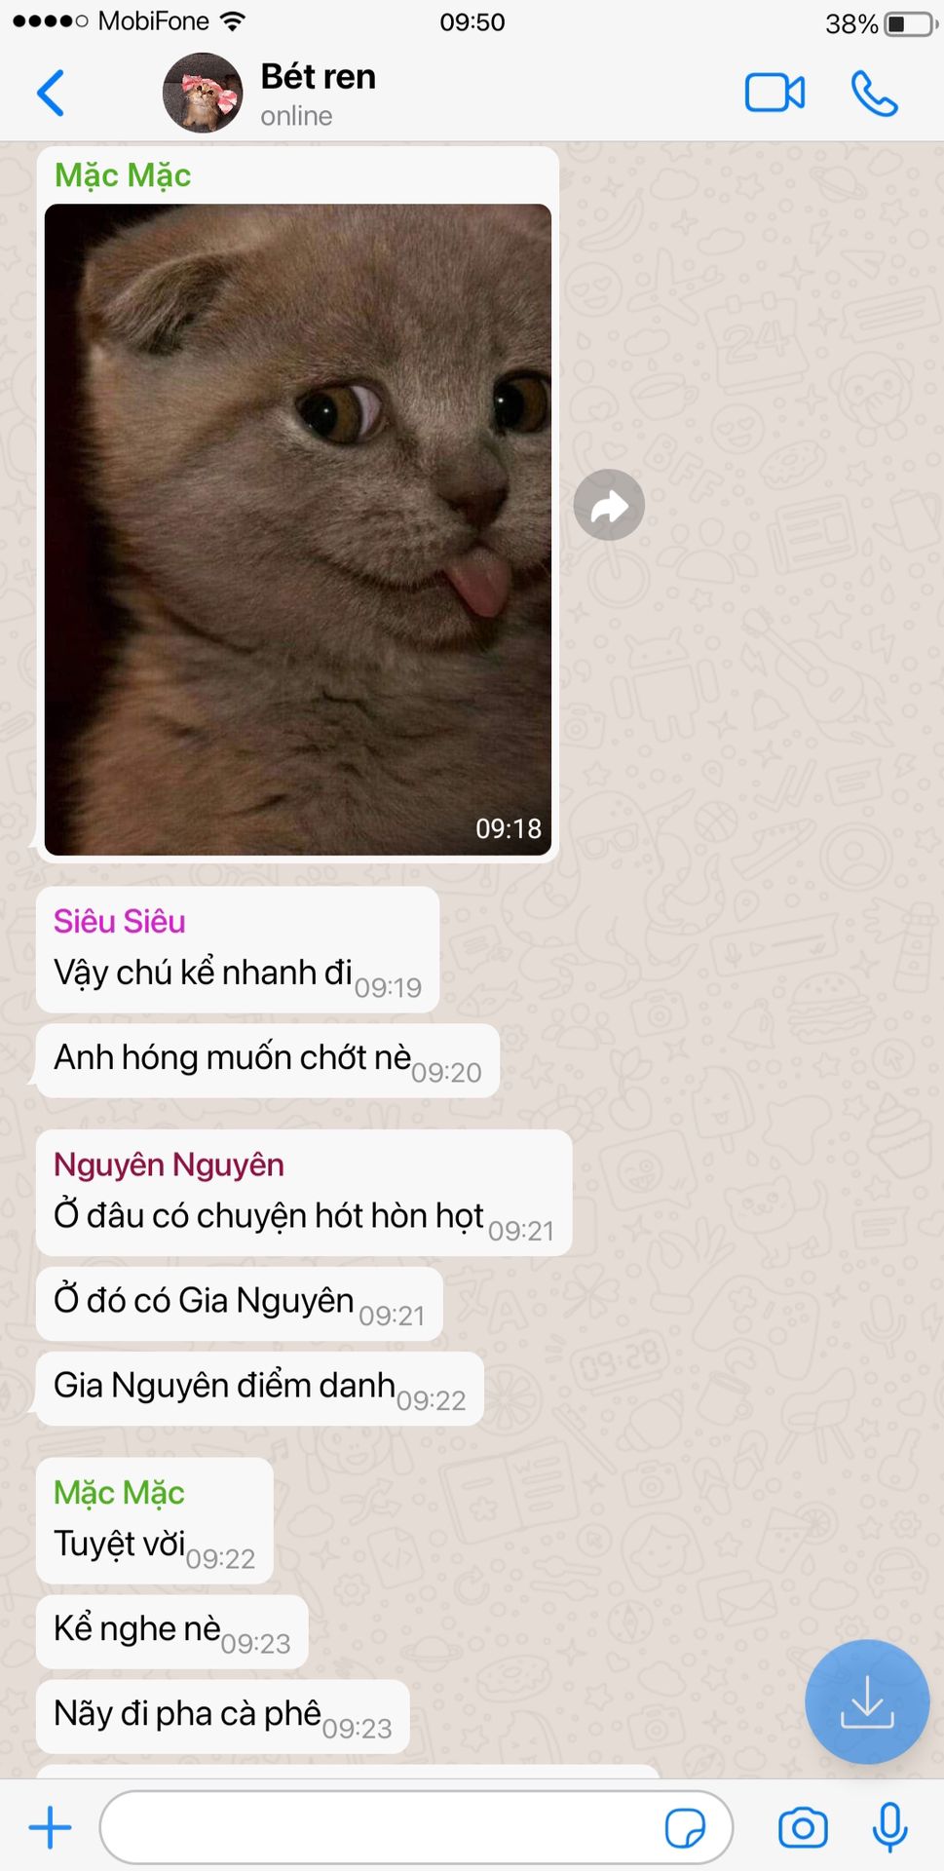Open the camera from the chat bar
Image resolution: width=944 pixels, height=1871 pixels.
tap(803, 1828)
